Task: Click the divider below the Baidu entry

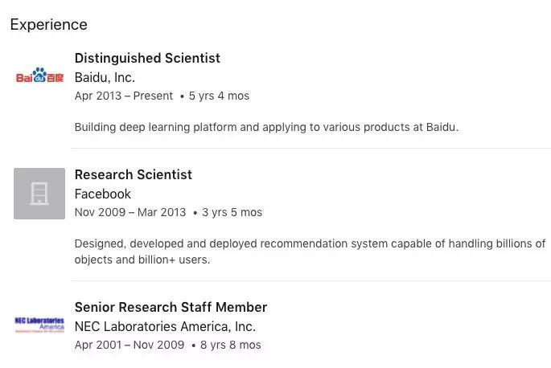Action: coord(311,148)
